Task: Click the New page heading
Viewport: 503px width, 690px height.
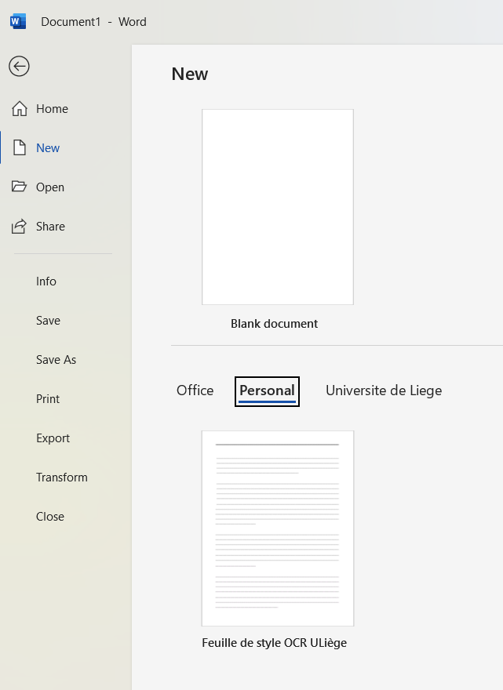Action: coord(189,74)
